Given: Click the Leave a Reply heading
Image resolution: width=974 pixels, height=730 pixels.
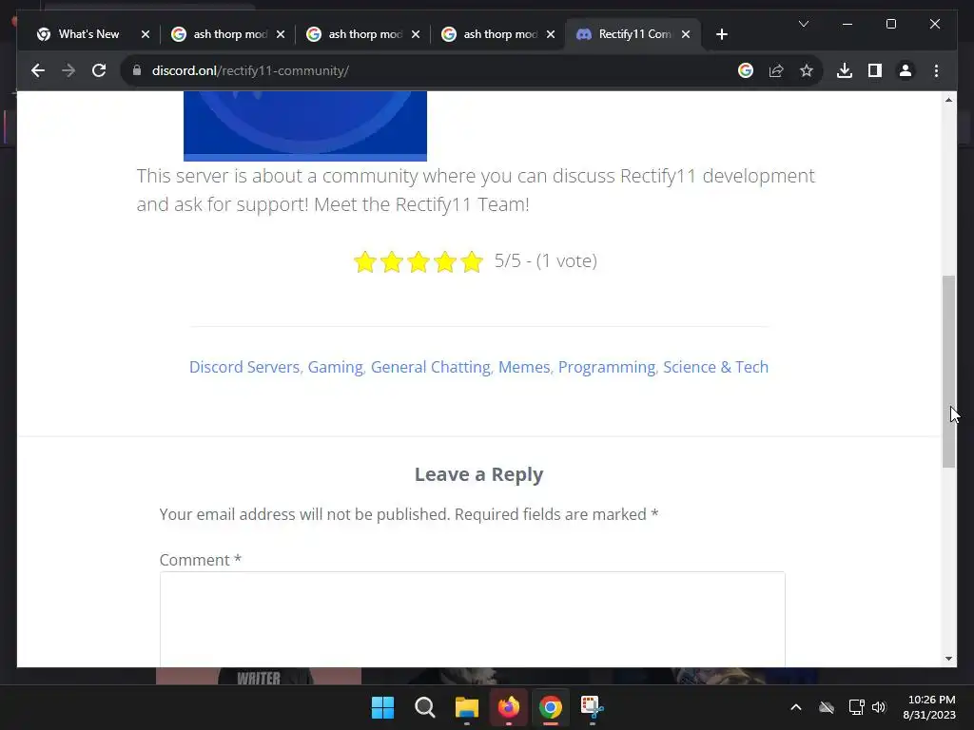Looking at the screenshot, I should click(x=478, y=474).
